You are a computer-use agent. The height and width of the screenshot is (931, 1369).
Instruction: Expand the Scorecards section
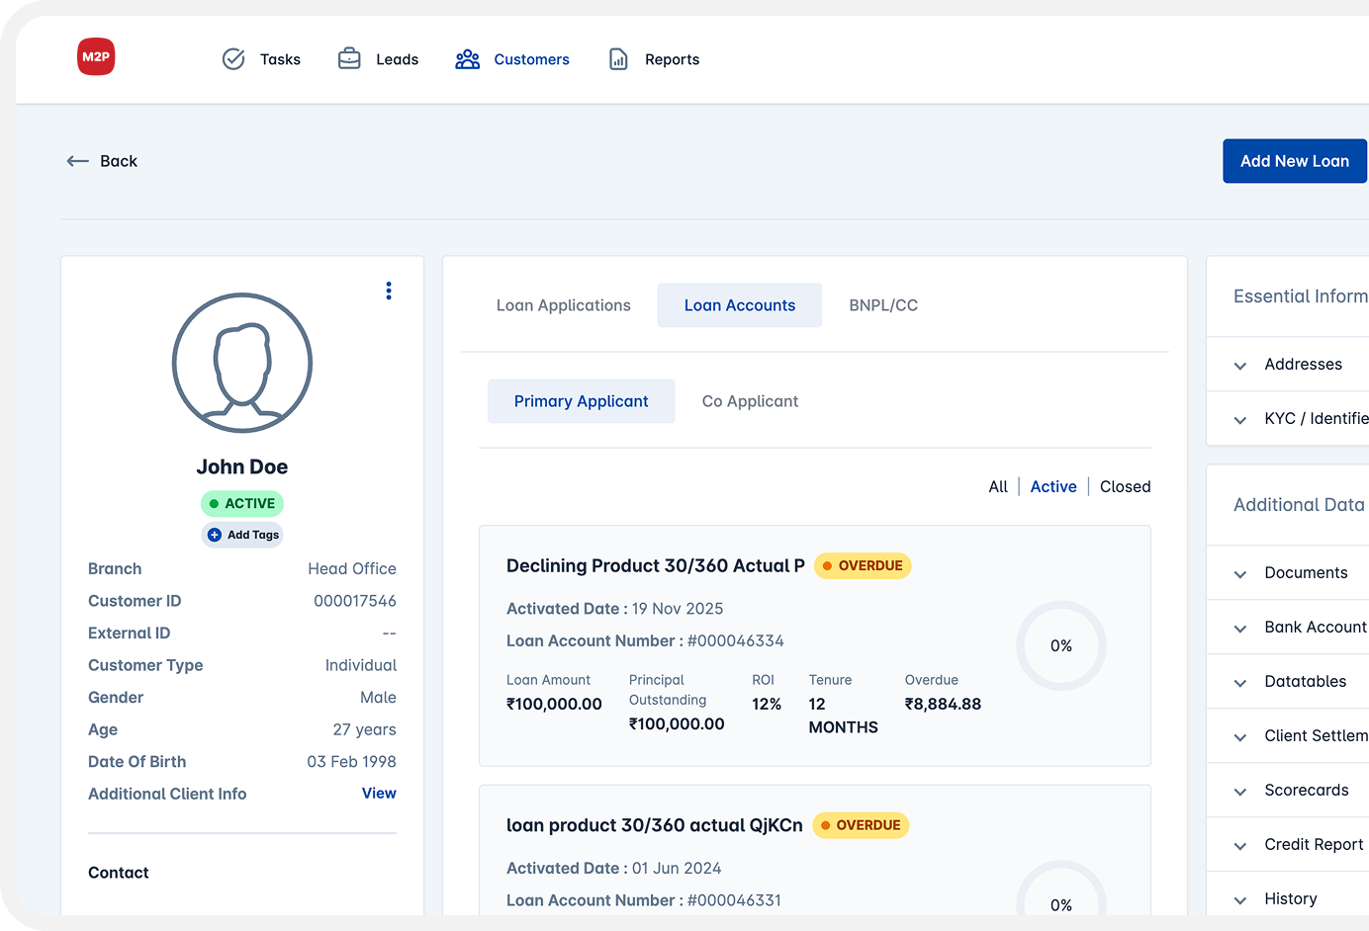(1288, 791)
